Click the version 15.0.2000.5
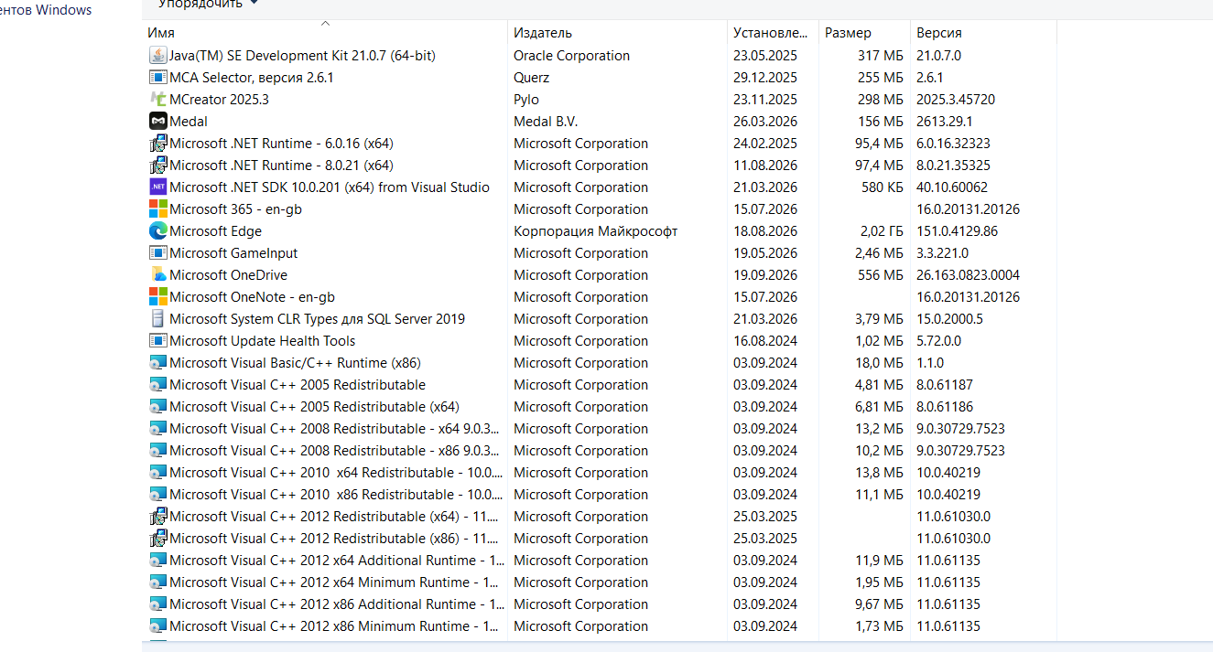 949,319
